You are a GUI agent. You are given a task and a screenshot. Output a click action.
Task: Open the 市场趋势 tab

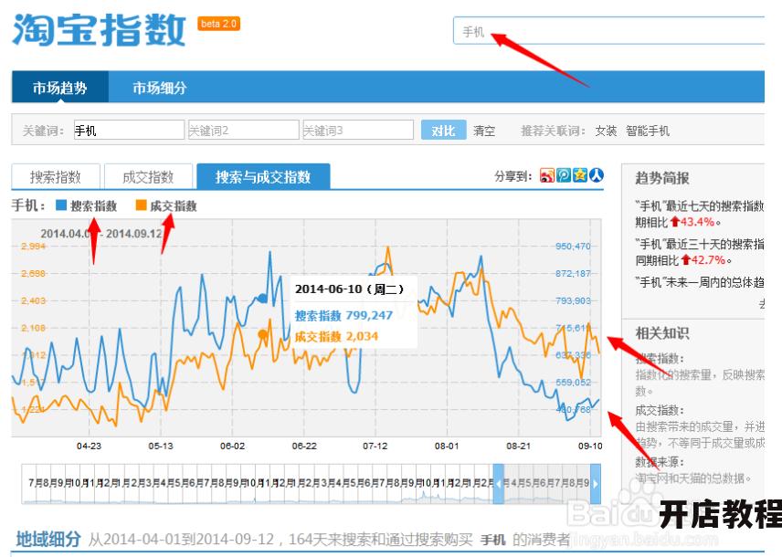pyautogui.click(x=60, y=88)
